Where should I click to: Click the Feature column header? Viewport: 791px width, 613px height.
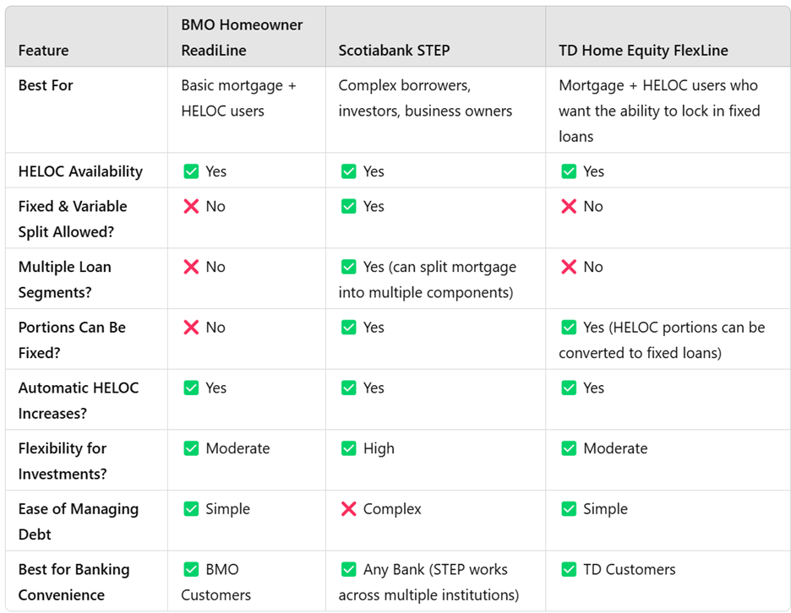(42, 50)
